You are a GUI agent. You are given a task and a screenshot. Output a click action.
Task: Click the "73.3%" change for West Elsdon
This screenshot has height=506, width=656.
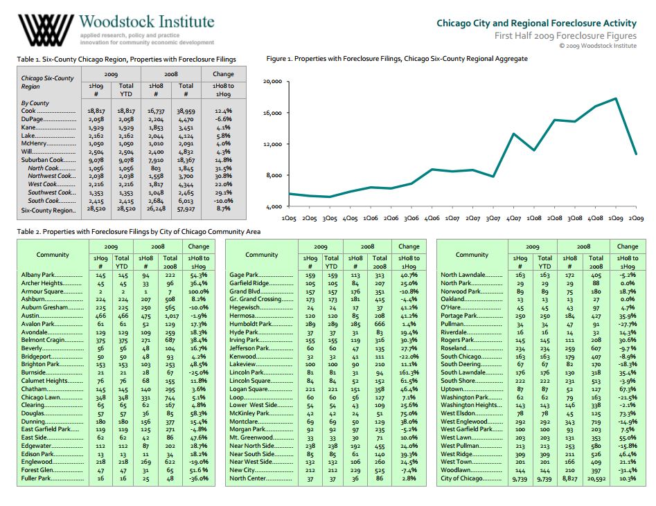coord(628,413)
